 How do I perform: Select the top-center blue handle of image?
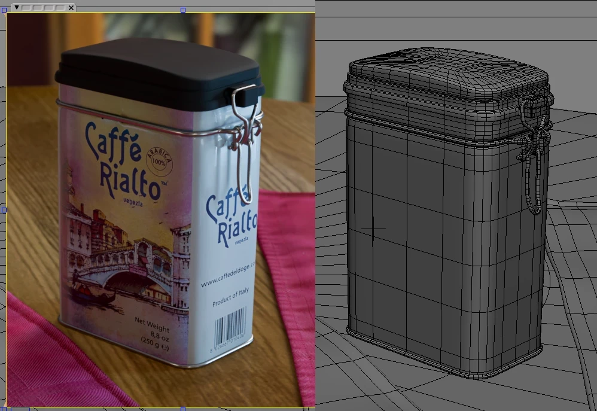tap(183, 10)
